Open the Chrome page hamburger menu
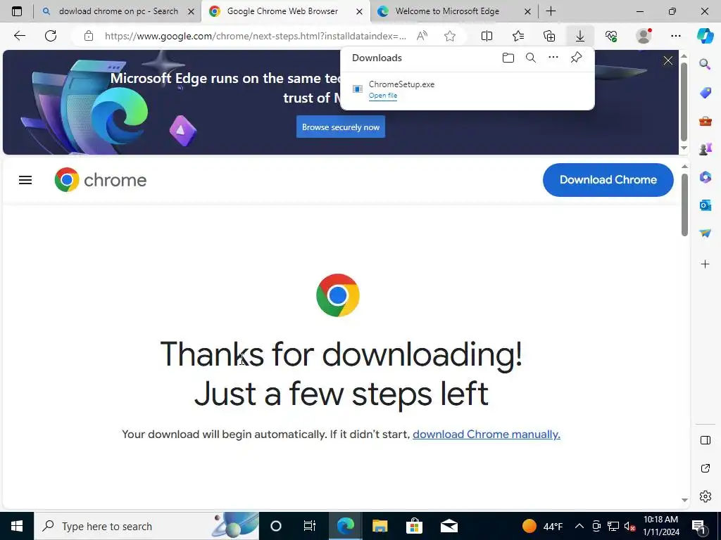The width and height of the screenshot is (721, 540). [x=25, y=180]
